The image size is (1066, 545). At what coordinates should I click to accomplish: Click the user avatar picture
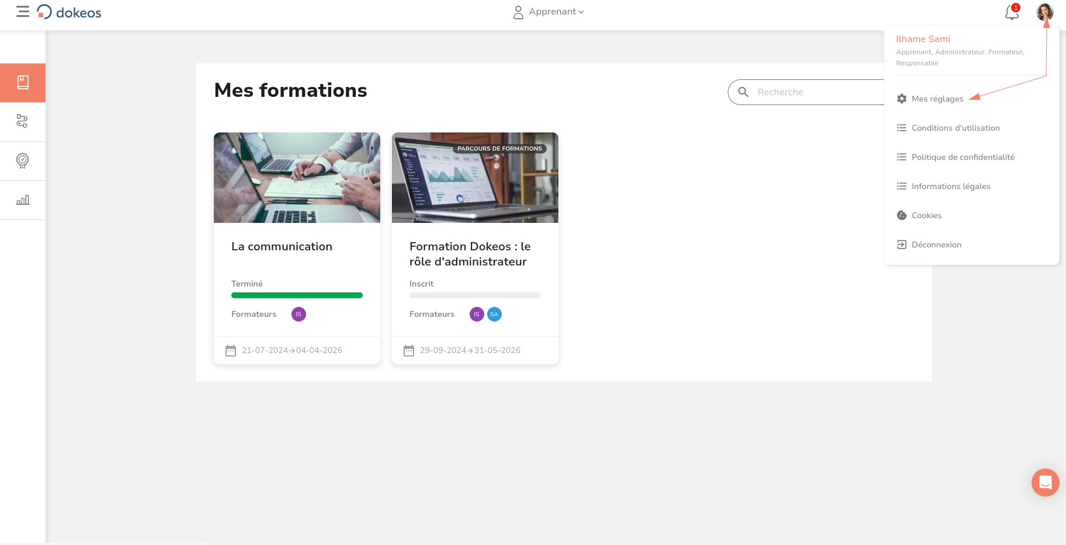click(x=1044, y=12)
